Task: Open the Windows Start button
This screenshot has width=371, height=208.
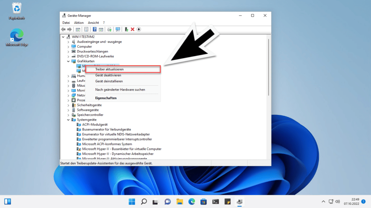Action: click(x=132, y=201)
